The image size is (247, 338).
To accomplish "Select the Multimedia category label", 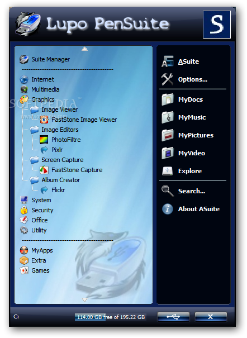I will pos(45,89).
